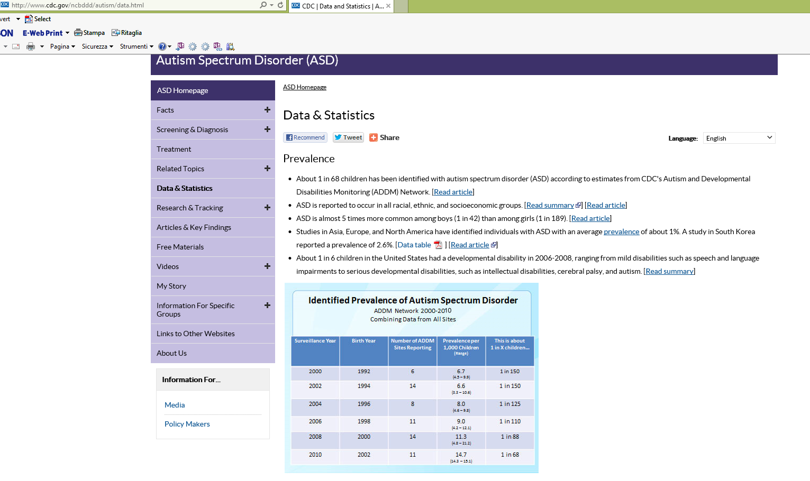Open My Story sidebar item
Image resolution: width=810 pixels, height=481 pixels.
(x=213, y=286)
